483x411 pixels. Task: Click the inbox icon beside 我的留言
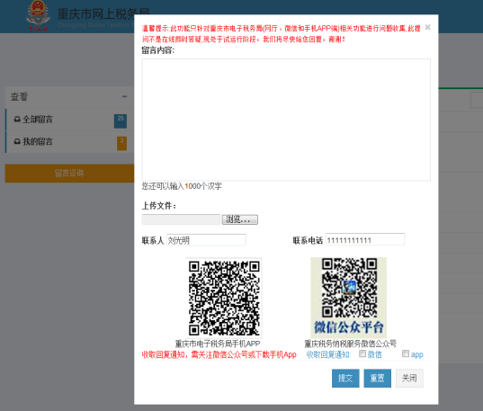pyautogui.click(x=17, y=141)
